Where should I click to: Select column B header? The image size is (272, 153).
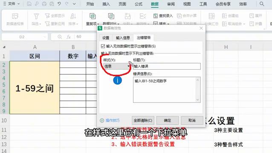click(x=73, y=47)
